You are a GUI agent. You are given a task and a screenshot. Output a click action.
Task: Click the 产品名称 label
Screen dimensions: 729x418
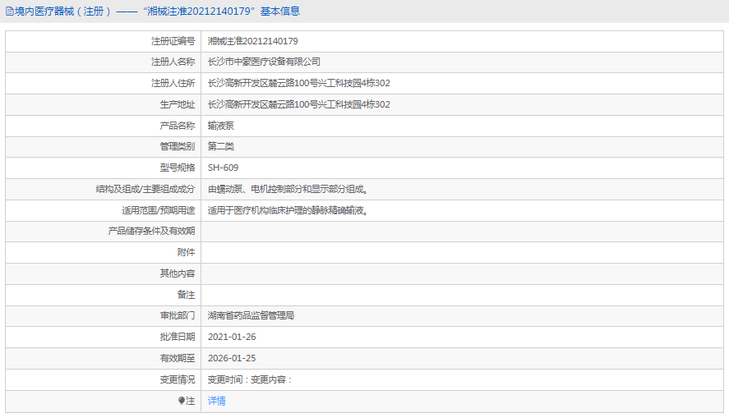coord(178,126)
